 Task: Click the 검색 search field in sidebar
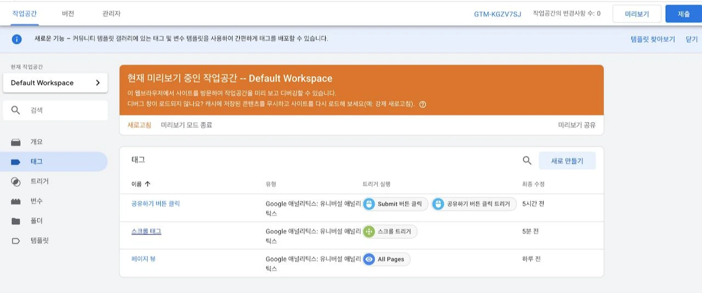[x=55, y=110]
